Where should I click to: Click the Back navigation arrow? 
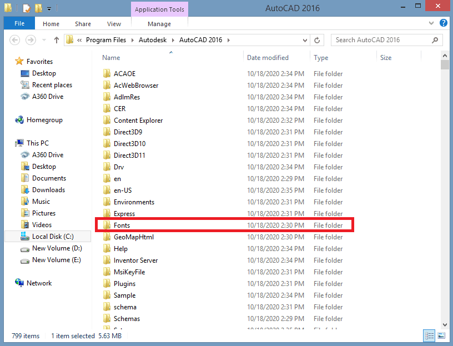tap(15, 40)
